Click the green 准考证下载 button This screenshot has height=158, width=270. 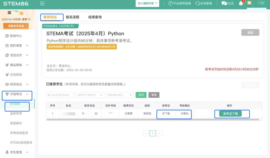[x=230, y=114]
